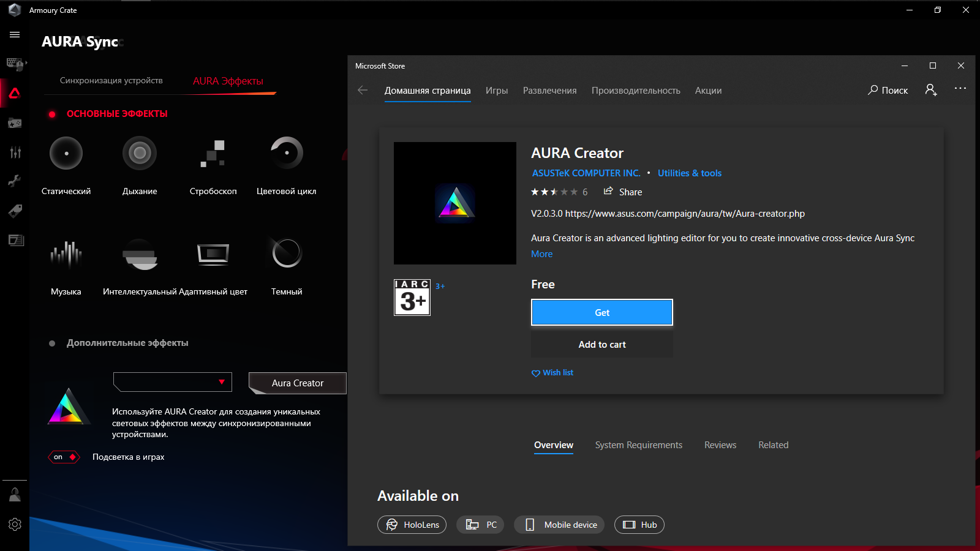Select the Темный dark effect icon
Image resolution: width=980 pixels, height=551 pixels.
[287, 253]
